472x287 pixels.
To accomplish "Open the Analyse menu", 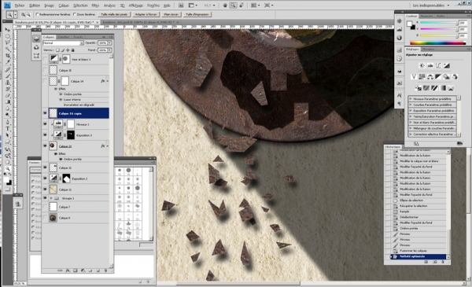I will point(109,6).
